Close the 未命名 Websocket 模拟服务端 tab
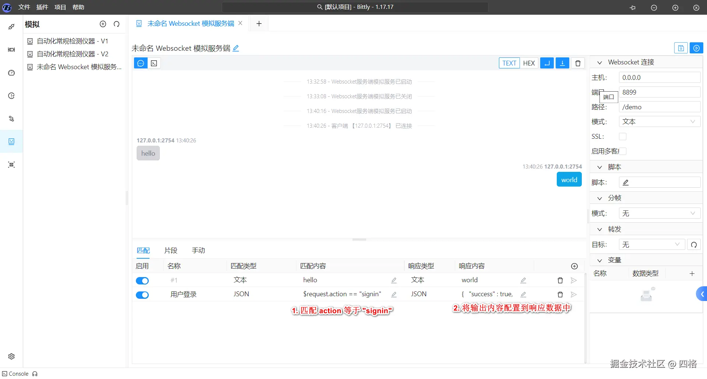 [240, 23]
